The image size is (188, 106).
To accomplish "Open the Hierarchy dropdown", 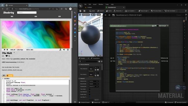I will click(118, 11).
